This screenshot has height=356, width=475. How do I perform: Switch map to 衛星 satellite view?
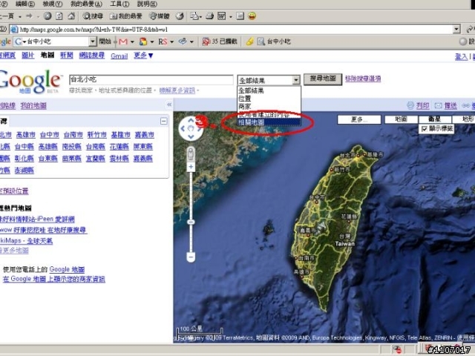click(434, 119)
